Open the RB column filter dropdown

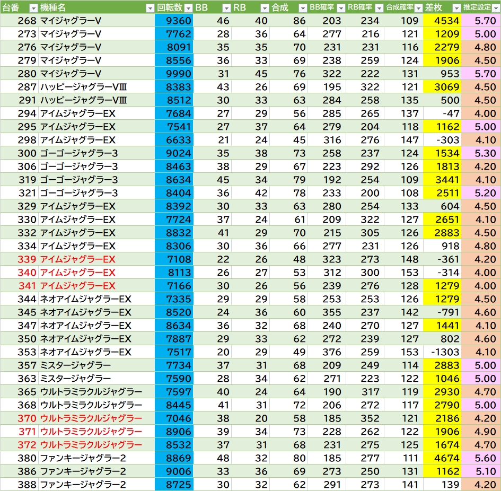coord(265,8)
